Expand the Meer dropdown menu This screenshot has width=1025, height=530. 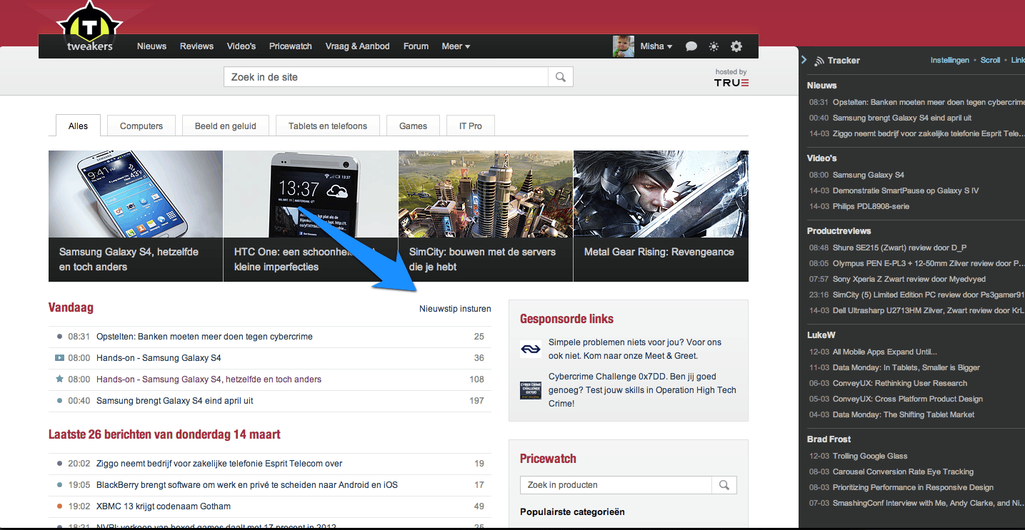click(456, 46)
